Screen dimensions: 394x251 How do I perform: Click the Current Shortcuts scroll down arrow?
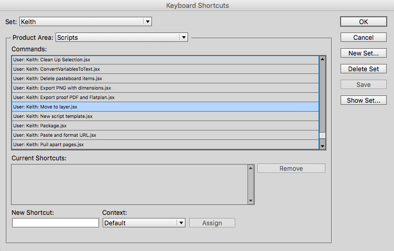click(x=250, y=201)
